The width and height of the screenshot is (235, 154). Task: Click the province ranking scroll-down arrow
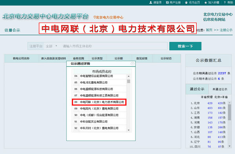click(x=230, y=146)
